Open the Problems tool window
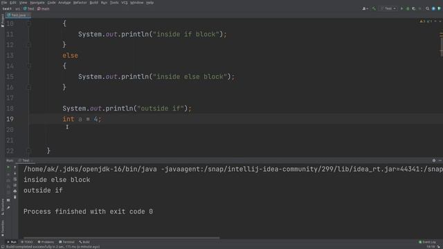This screenshot has width=443, height=249. pos(46,242)
